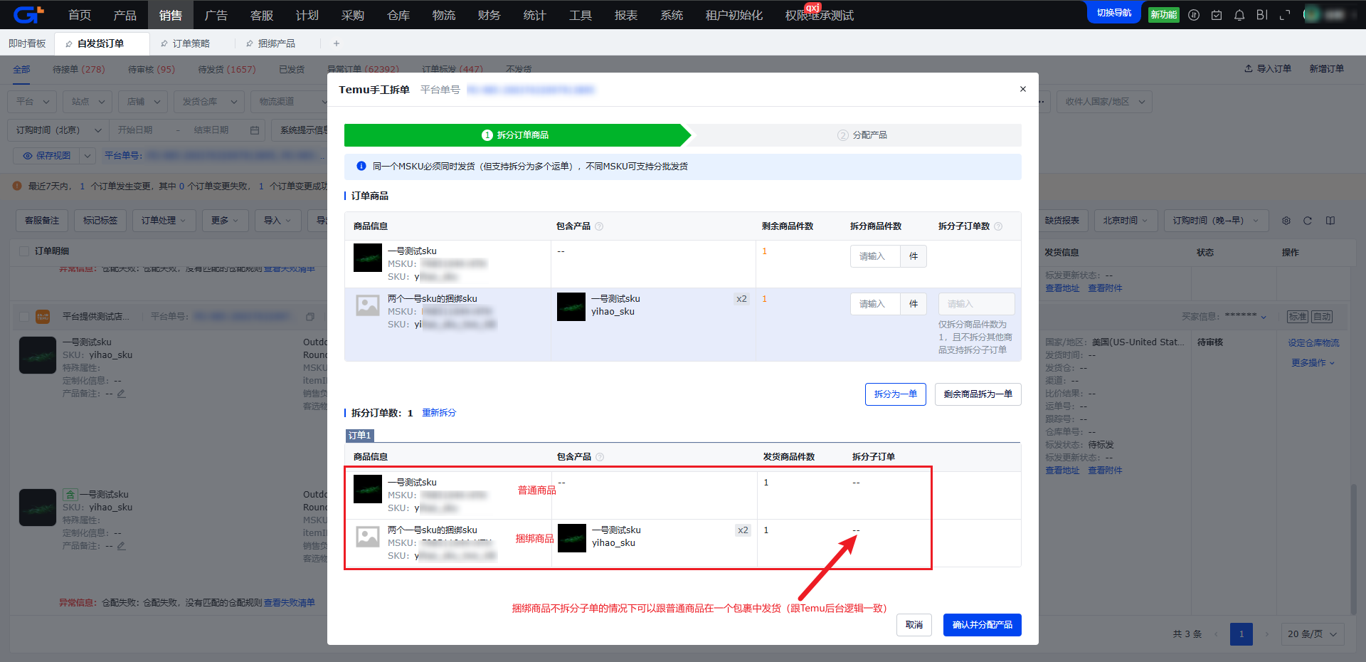Viewport: 1366px width, 662px height.
Task: Select the 待发货 (1657) status tab
Action: 227,69
